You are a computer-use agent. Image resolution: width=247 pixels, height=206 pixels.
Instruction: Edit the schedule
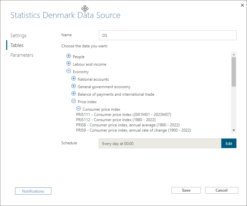[229, 143]
